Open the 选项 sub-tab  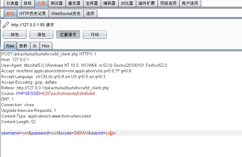[90, 13]
